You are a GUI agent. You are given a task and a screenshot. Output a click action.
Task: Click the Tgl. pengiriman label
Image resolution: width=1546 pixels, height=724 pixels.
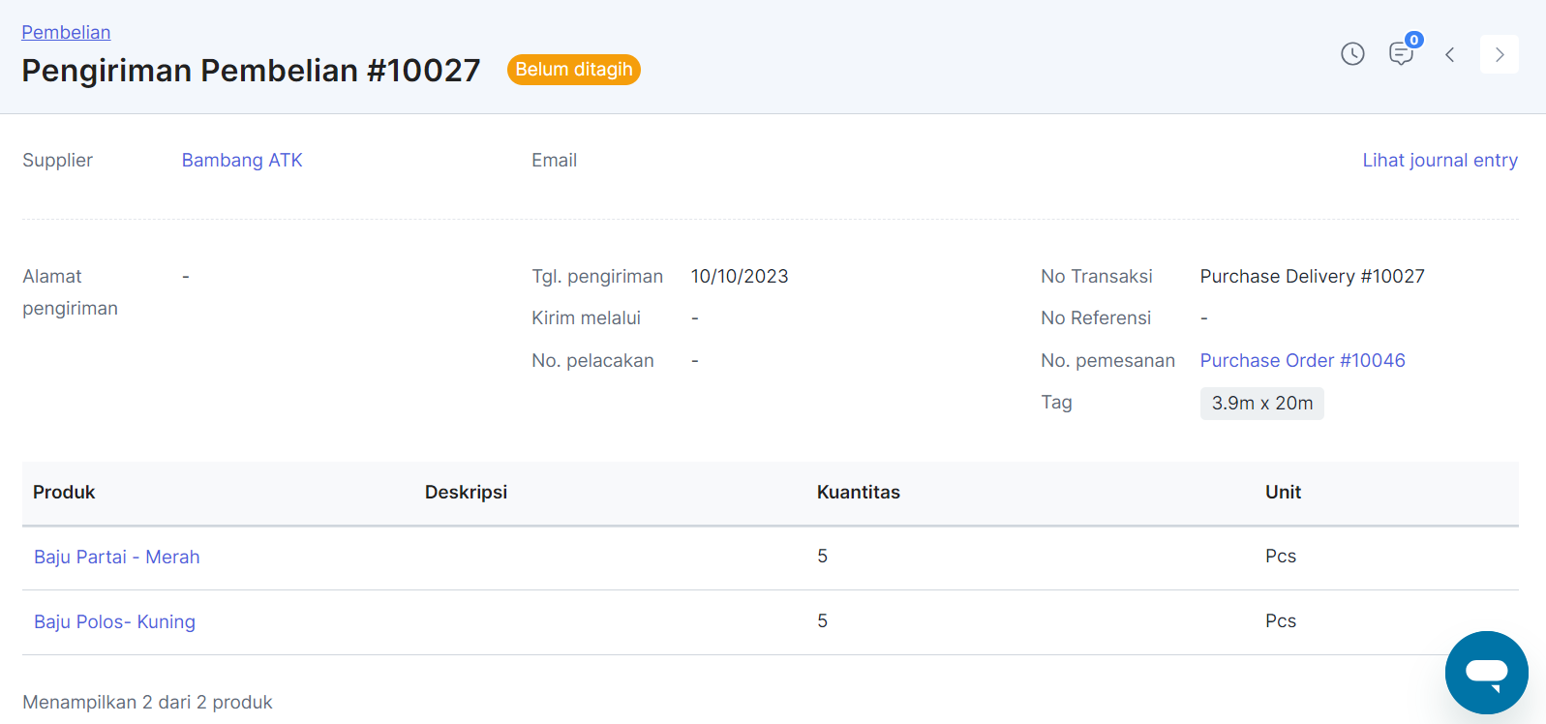click(x=597, y=277)
